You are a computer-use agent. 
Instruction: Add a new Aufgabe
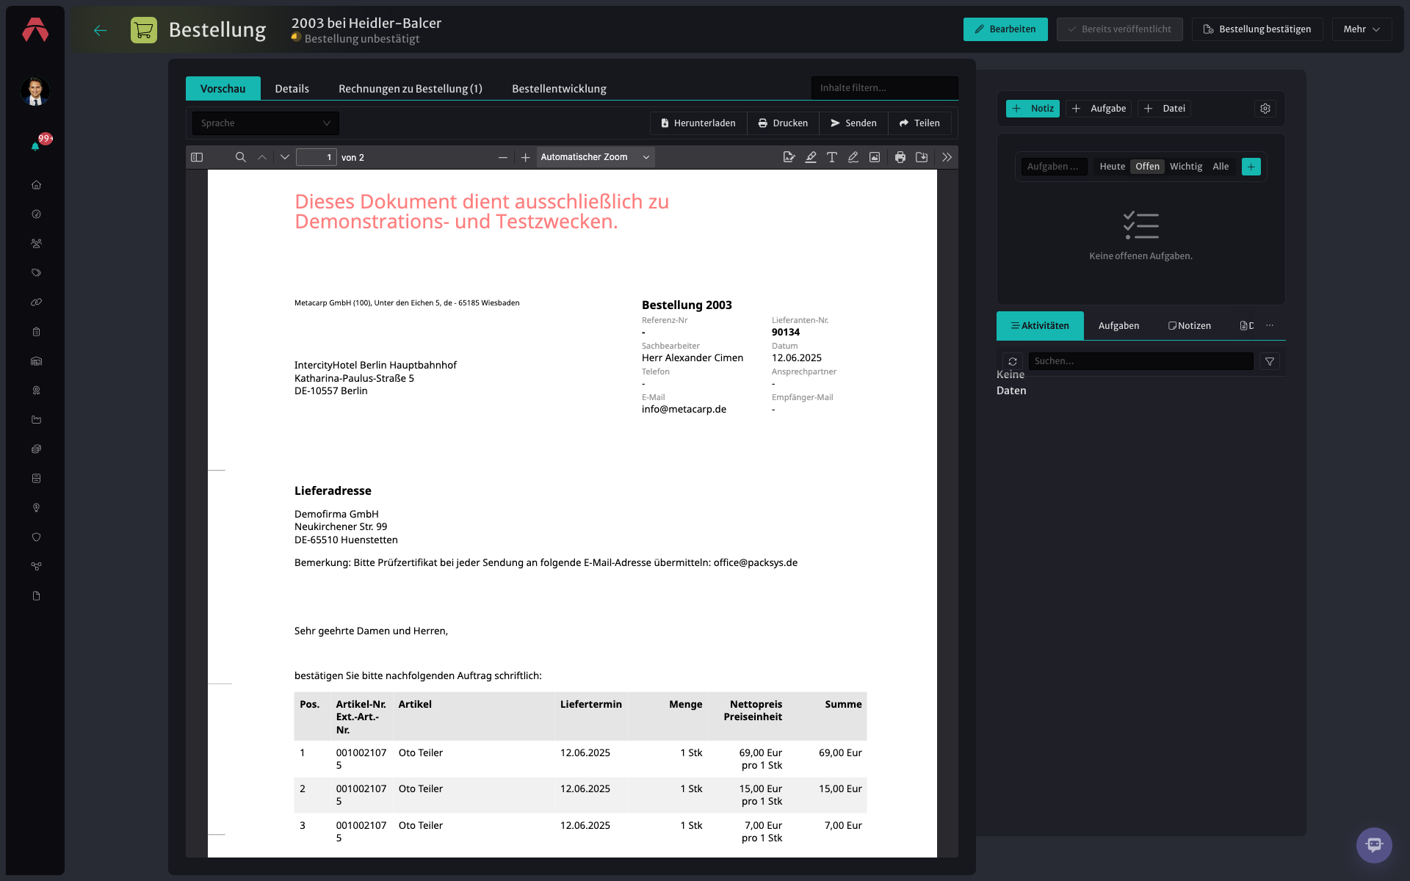1099,109
